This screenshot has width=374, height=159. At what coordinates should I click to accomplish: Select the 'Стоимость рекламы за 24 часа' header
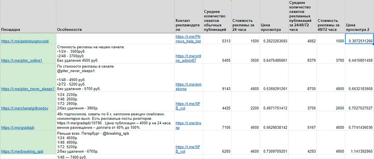[245, 16]
